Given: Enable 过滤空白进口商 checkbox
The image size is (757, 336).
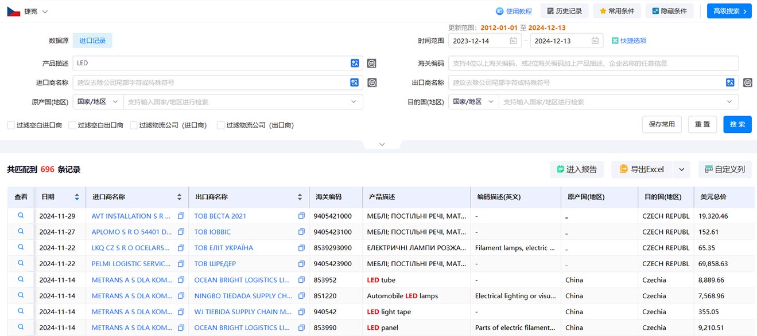Looking at the screenshot, I should (11, 125).
